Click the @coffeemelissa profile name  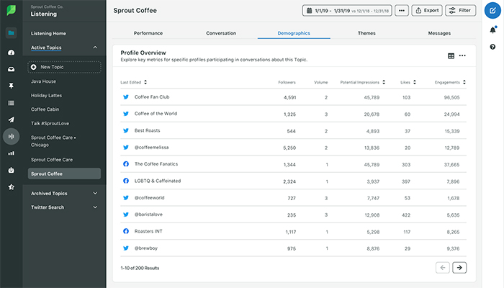pyautogui.click(x=151, y=147)
